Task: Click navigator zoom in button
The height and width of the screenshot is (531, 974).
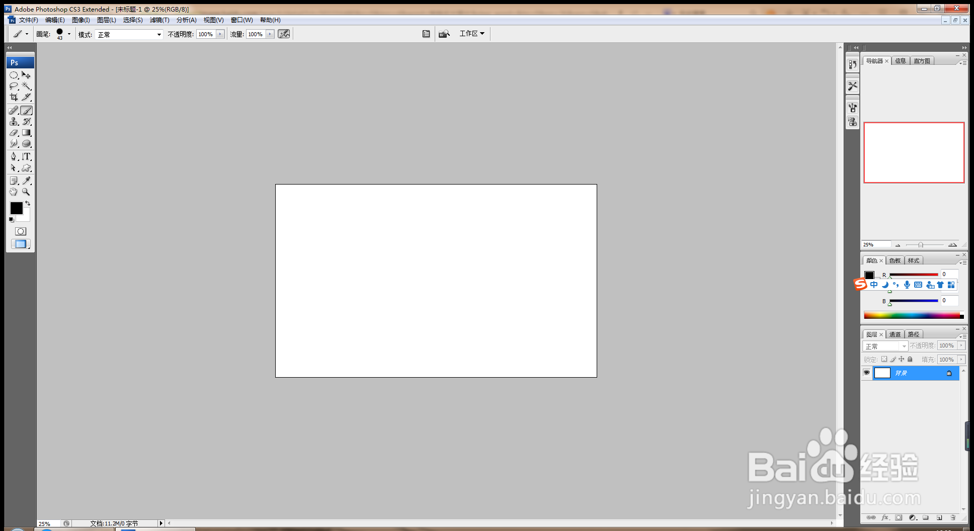Action: pyautogui.click(x=952, y=245)
